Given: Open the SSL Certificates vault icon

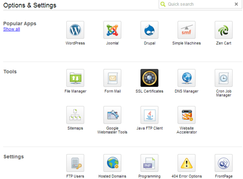Looking at the screenshot, I should [149, 78].
